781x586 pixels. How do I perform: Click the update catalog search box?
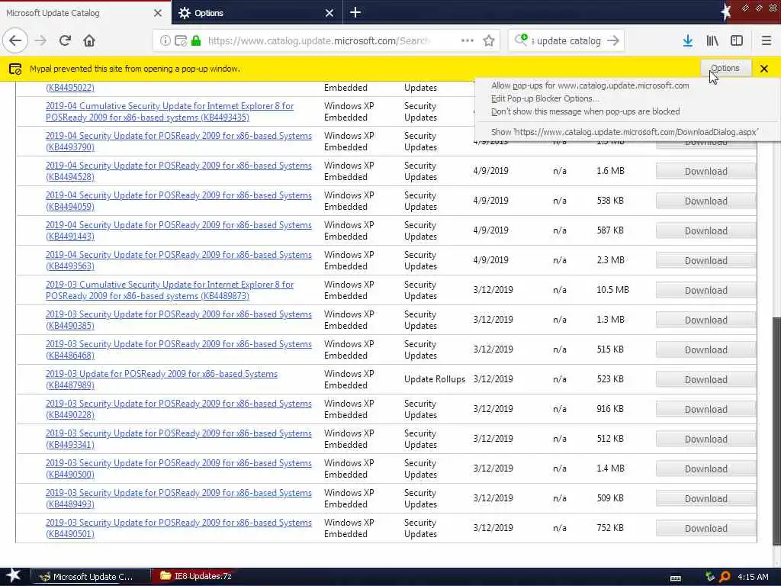pos(566,40)
